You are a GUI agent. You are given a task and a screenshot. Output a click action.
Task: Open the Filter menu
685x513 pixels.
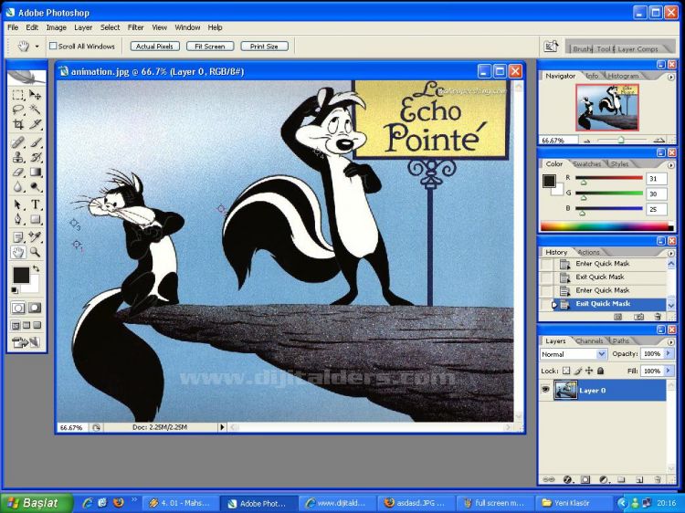(135, 27)
